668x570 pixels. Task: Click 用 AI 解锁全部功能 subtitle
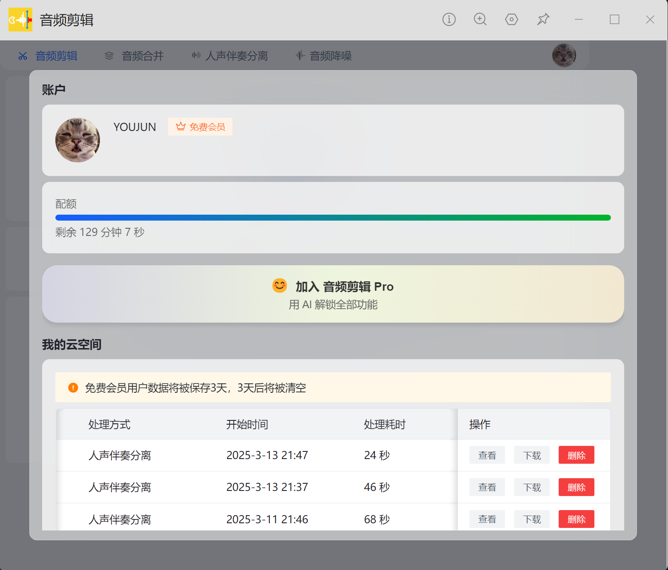click(333, 305)
